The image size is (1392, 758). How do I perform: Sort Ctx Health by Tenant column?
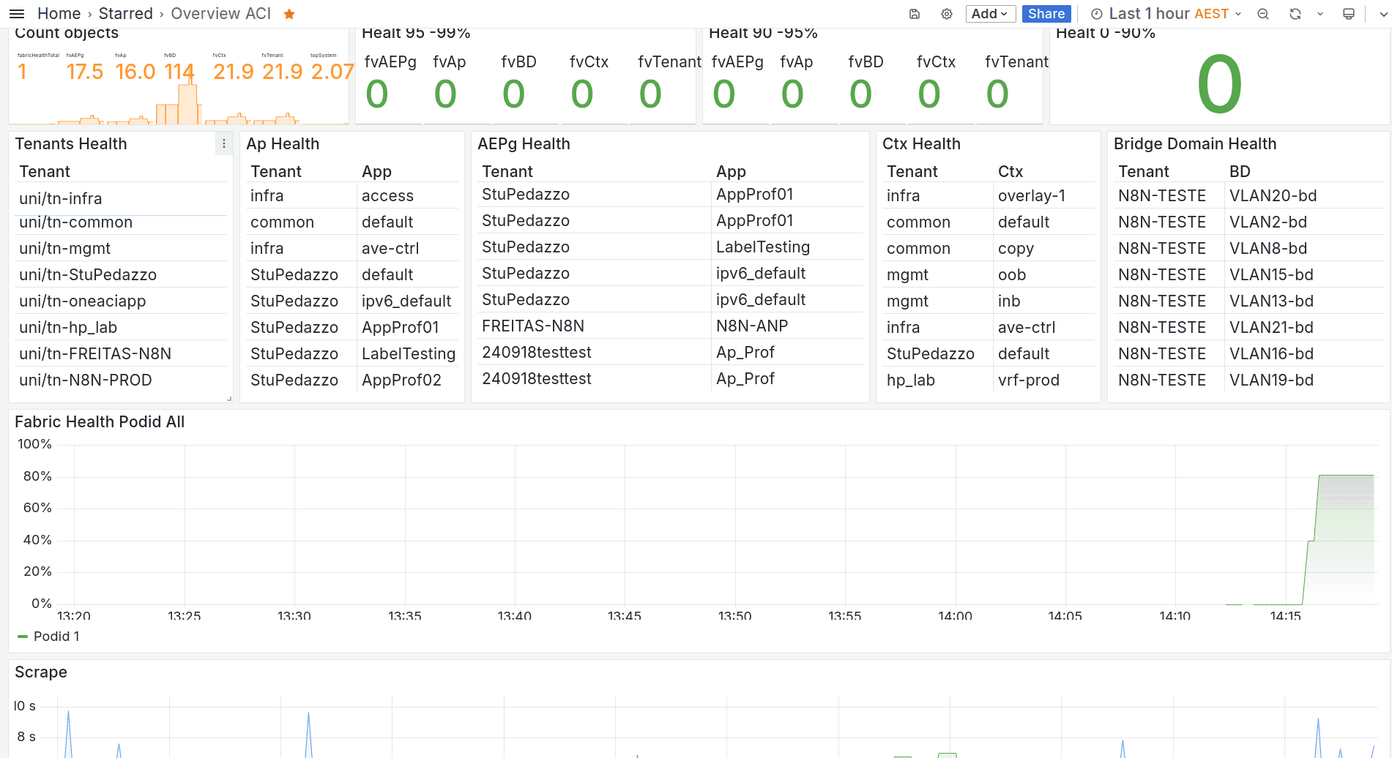[912, 172]
